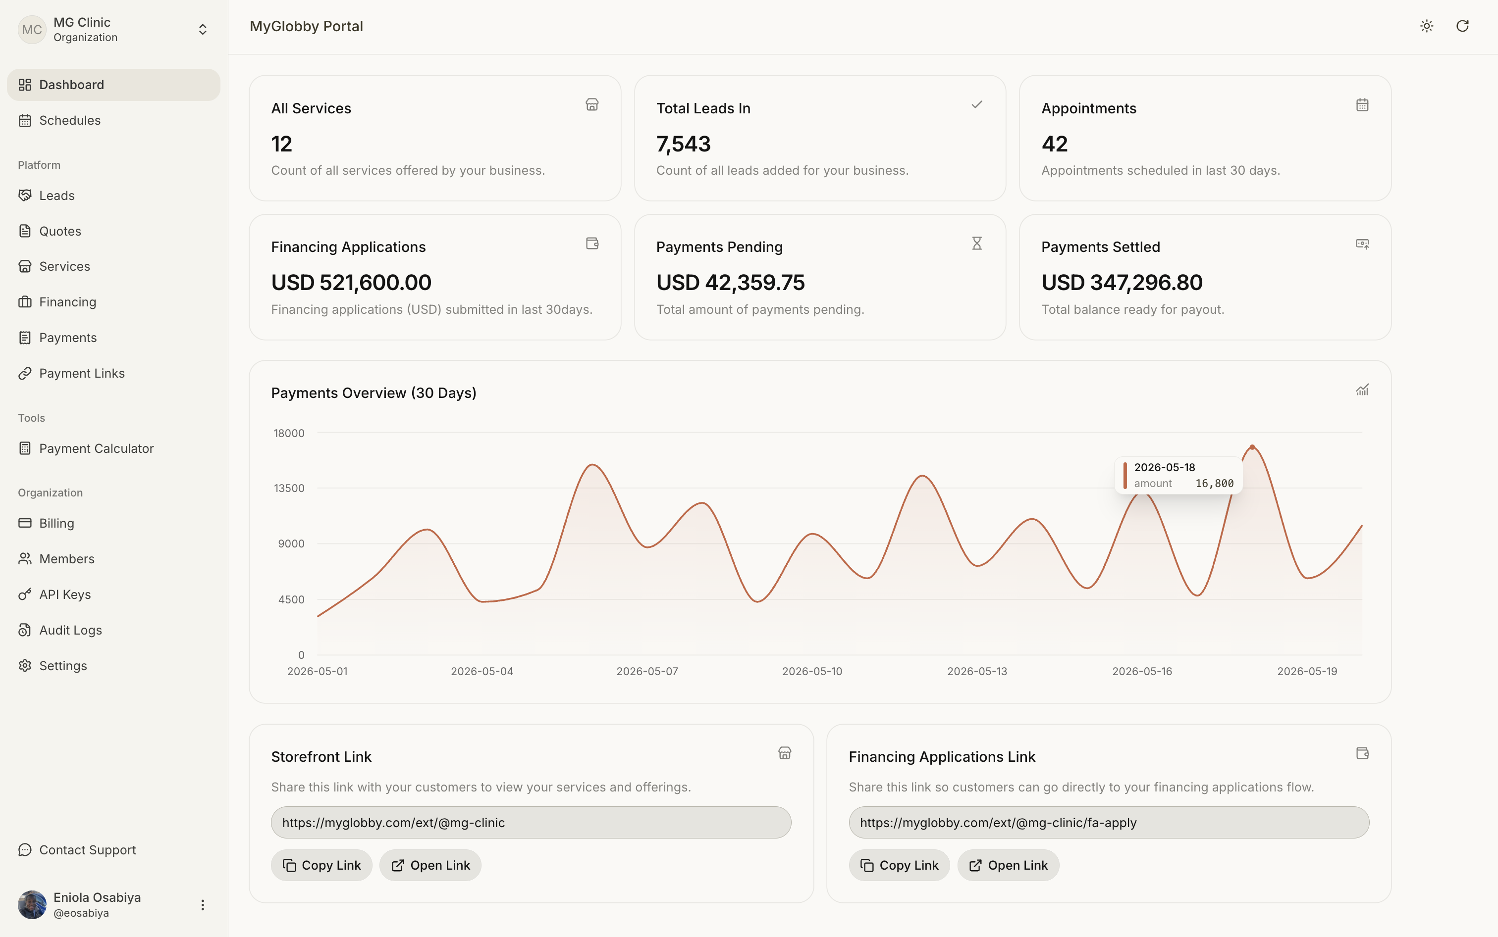Click checkmark icon on Total Leads In card
Image resolution: width=1498 pixels, height=937 pixels.
[976, 105]
